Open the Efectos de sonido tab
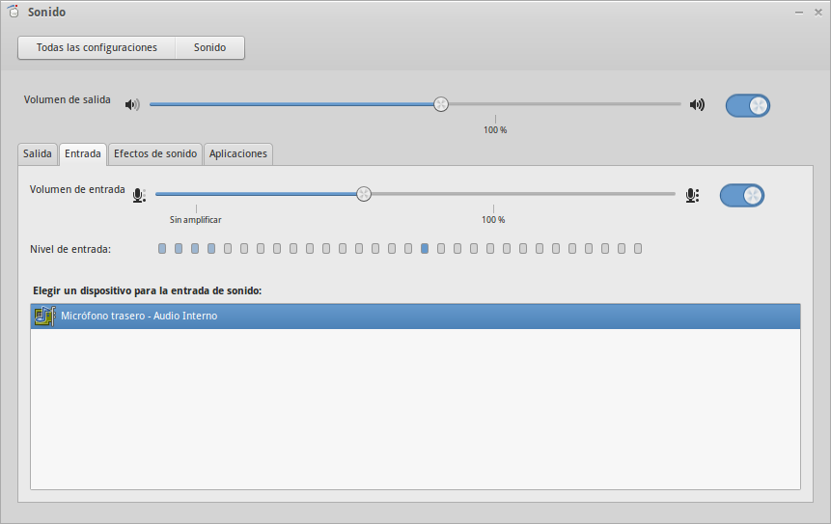This screenshot has width=831, height=524. 155,153
